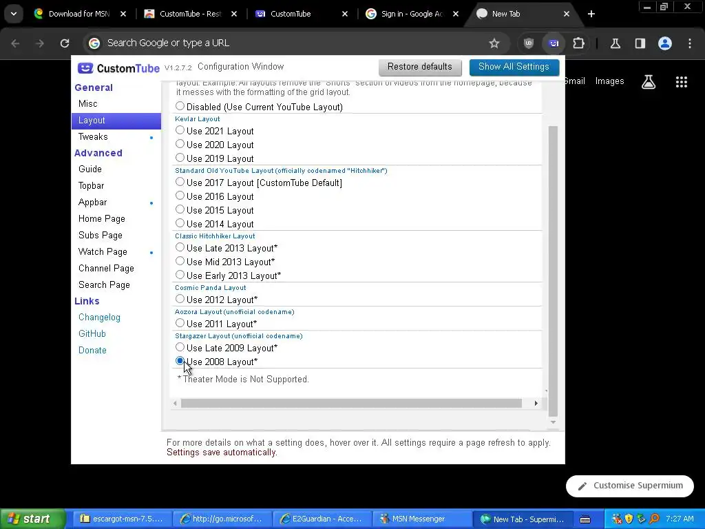This screenshot has height=529, width=705.
Task: Open the tab search dropdown arrow
Action: point(14,14)
